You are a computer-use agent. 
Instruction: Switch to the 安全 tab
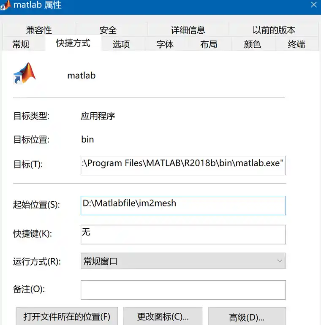pyautogui.click(x=108, y=30)
